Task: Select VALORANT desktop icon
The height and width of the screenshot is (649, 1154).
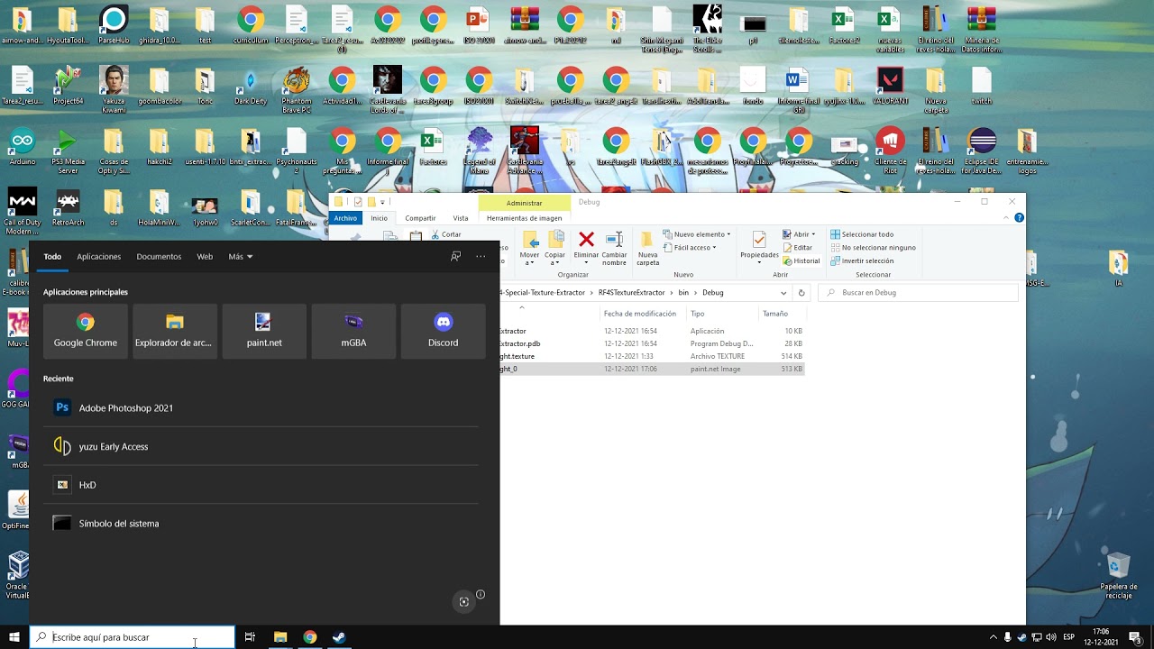Action: point(890,86)
